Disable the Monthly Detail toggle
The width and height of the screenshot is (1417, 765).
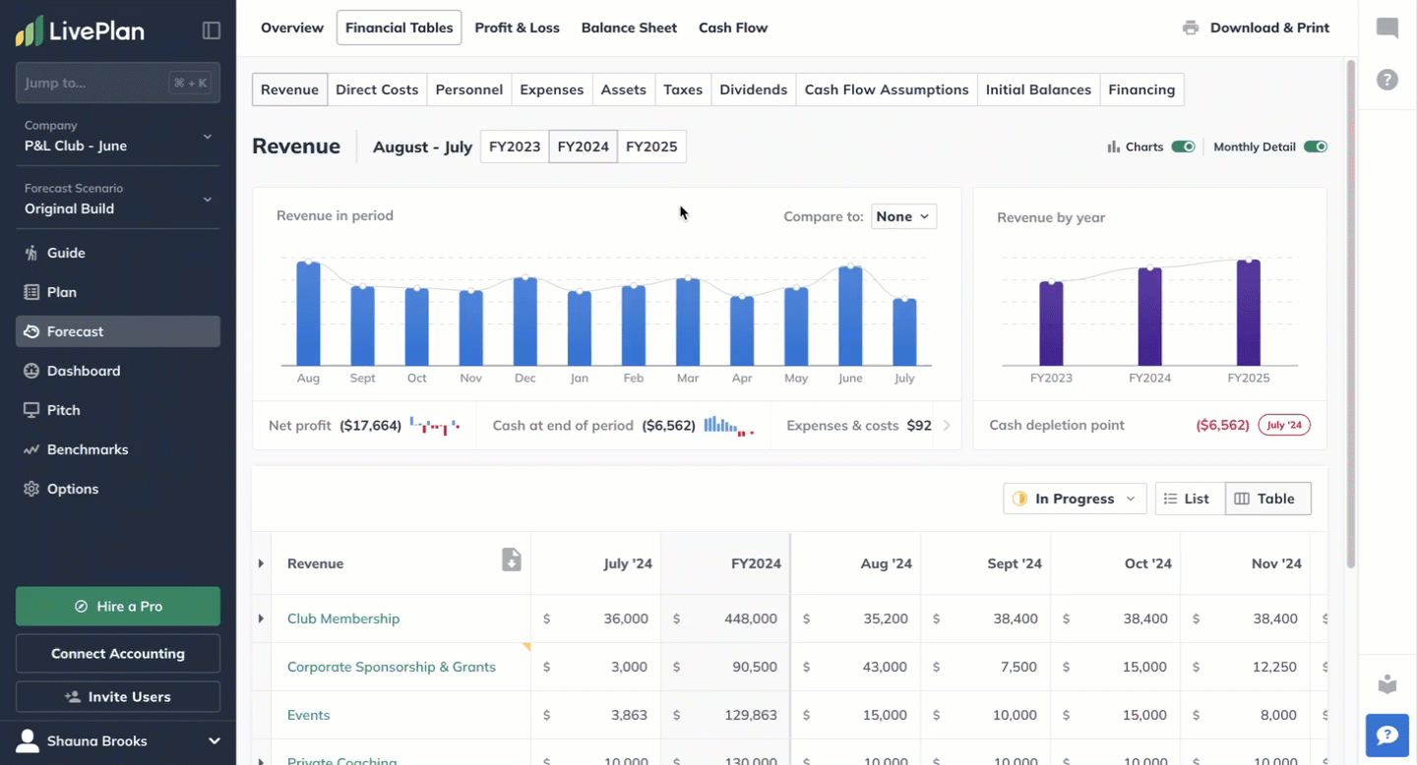coord(1315,147)
